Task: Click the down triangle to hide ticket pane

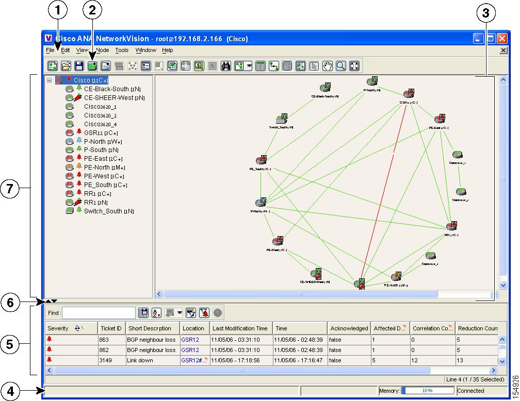Action: coord(54,301)
